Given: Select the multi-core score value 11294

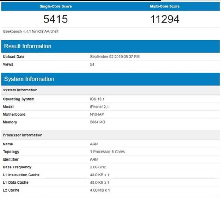Looking at the screenshot, I should click(165, 19).
